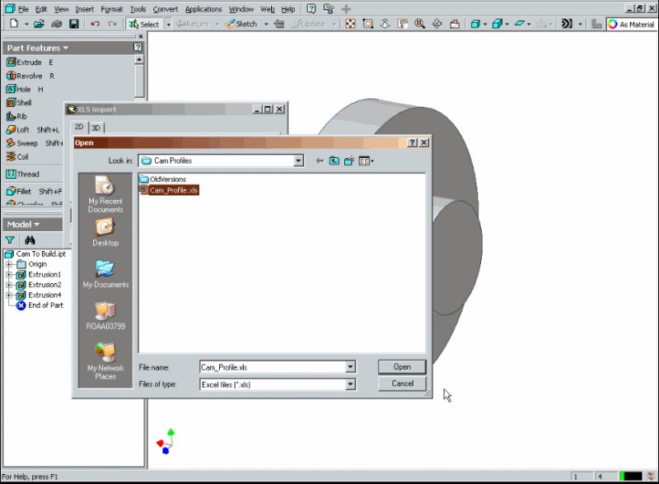
Task: Select End of Part in browser
Action: pos(40,305)
